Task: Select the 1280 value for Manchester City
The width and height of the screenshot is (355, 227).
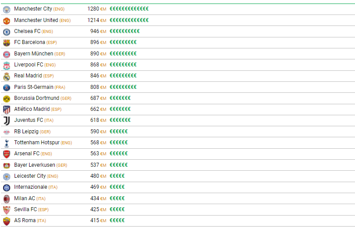Action: pos(93,9)
